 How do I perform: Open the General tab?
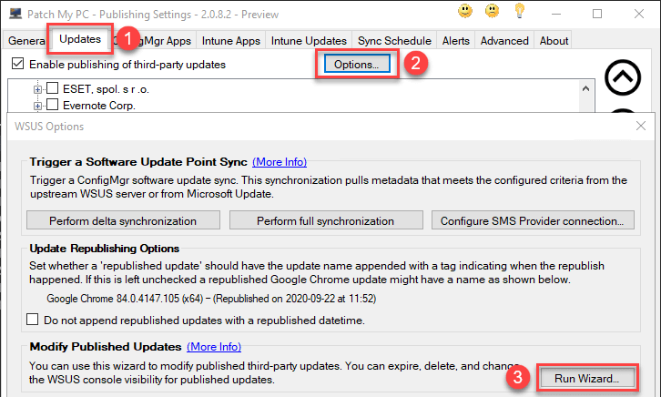26,41
